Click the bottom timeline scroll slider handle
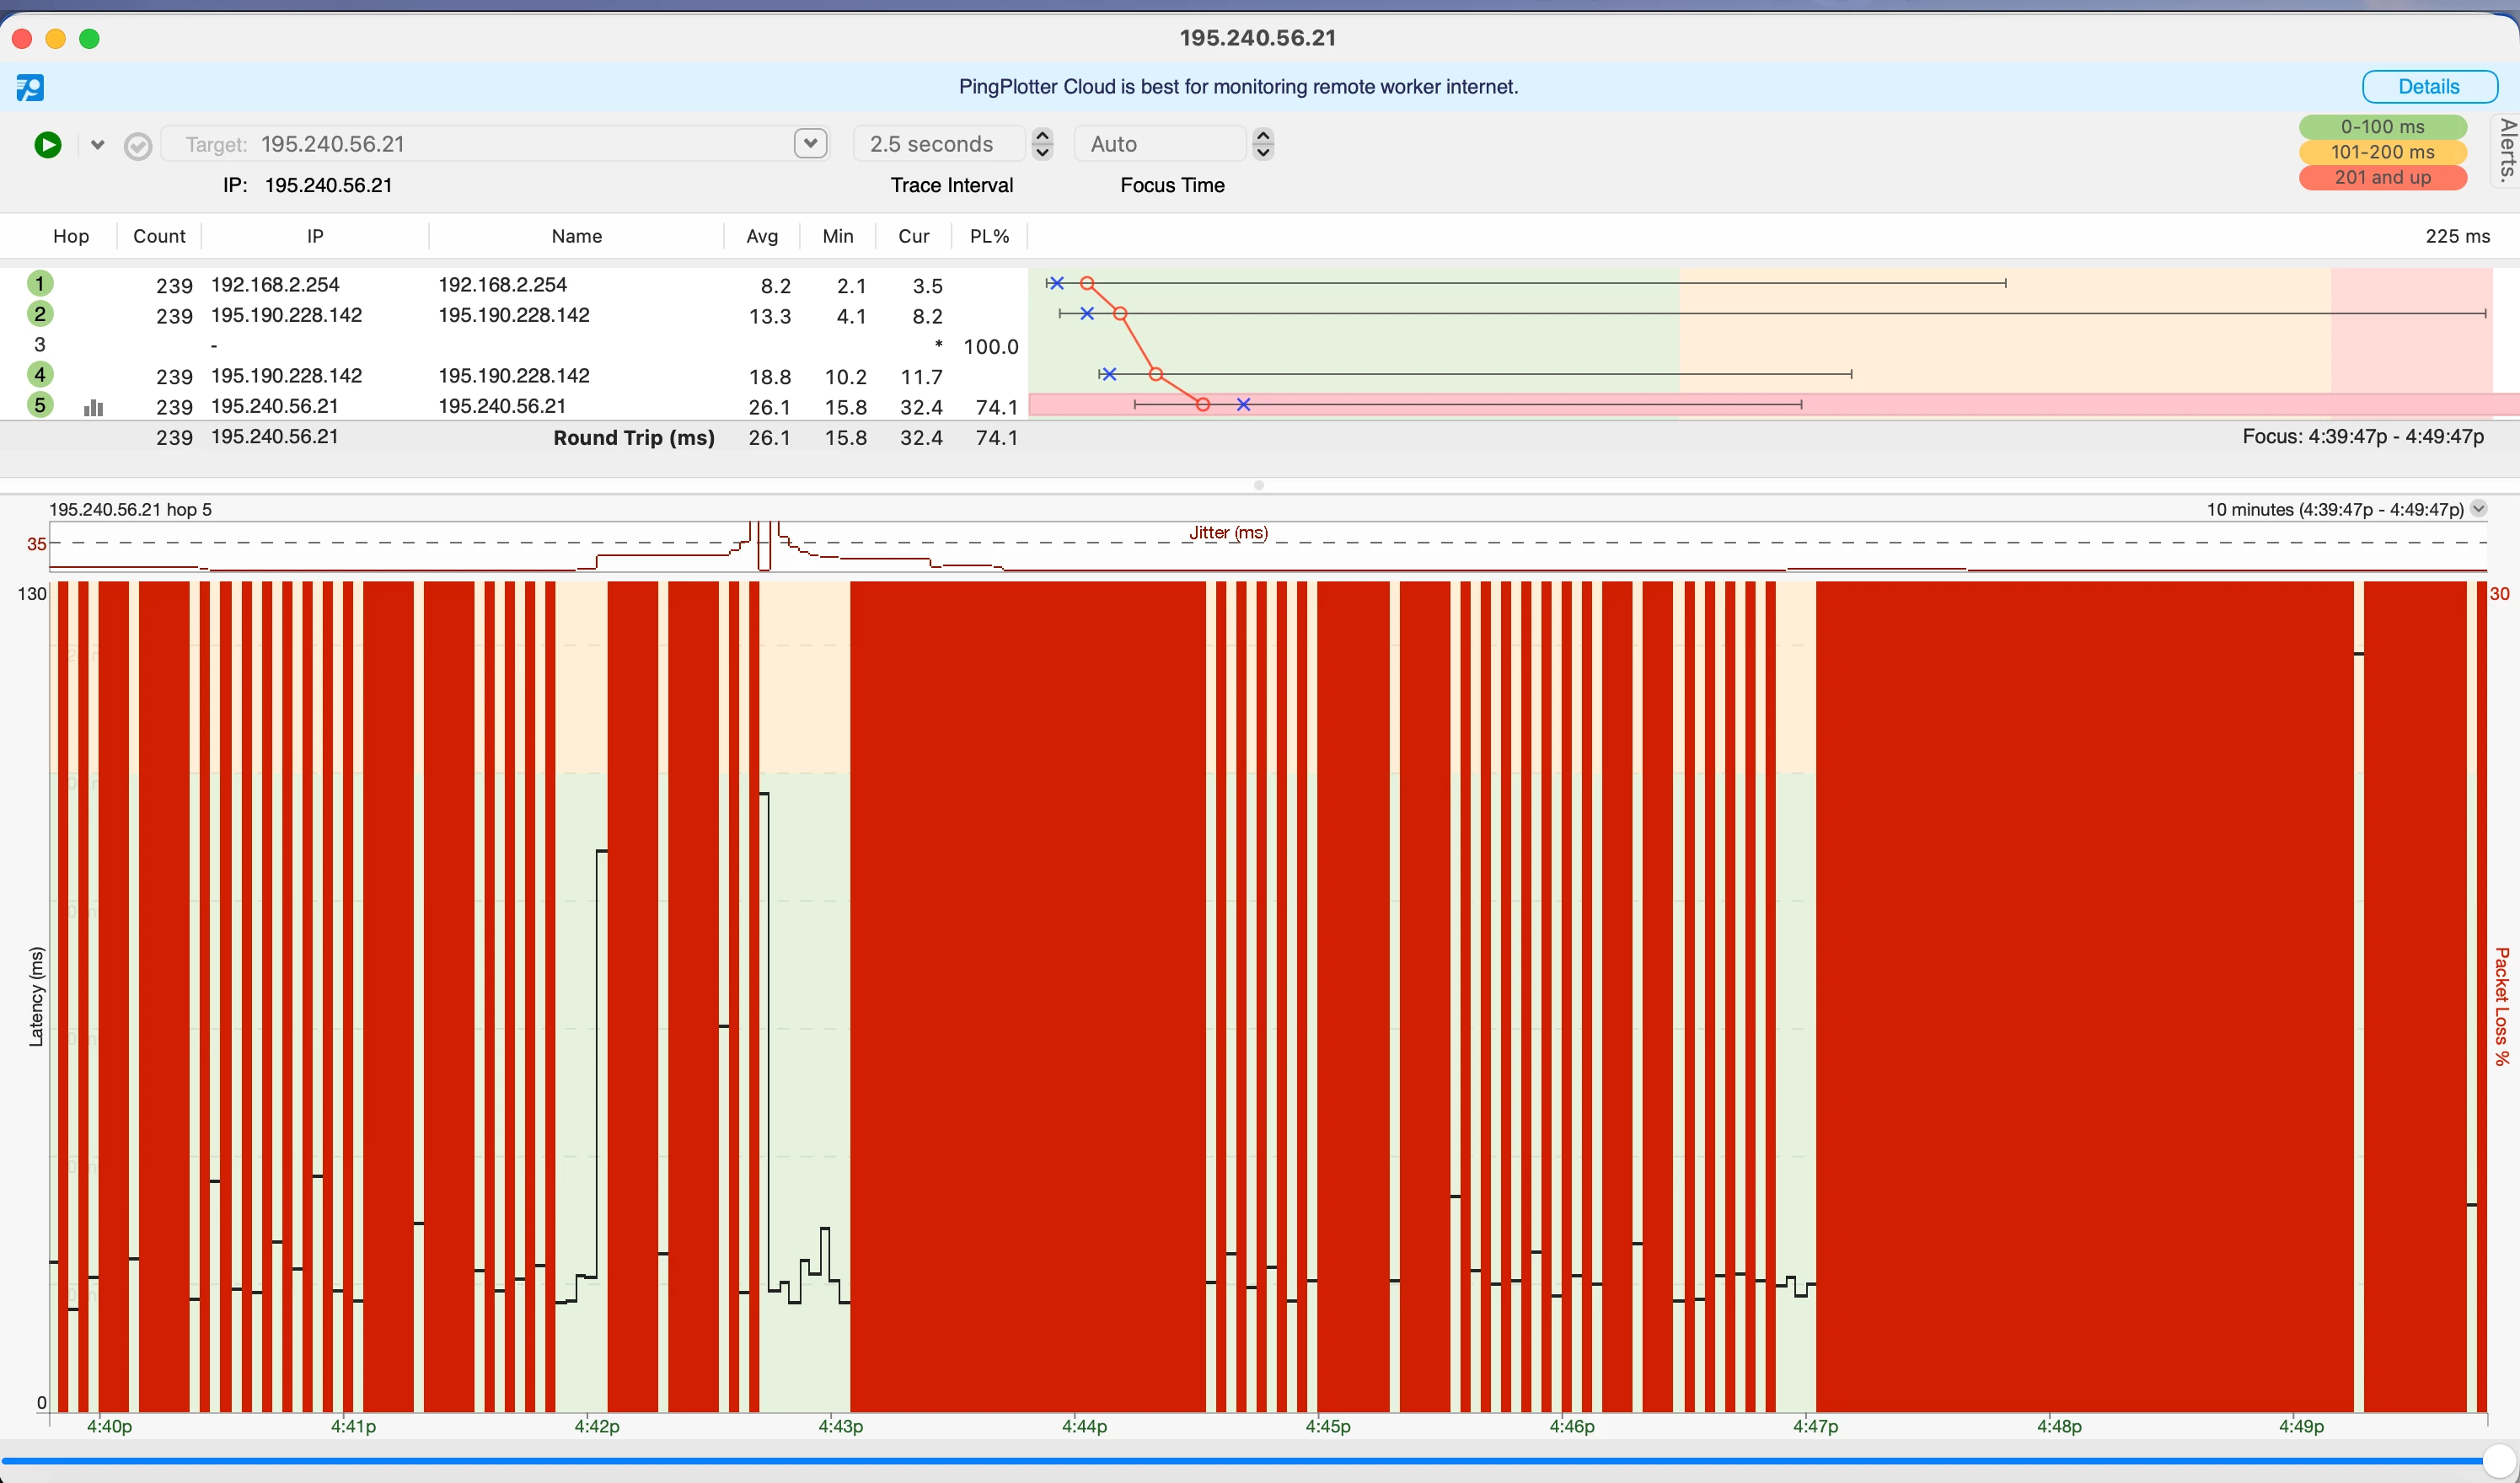Viewport: 2520px width, 1483px height. (x=2498, y=1461)
